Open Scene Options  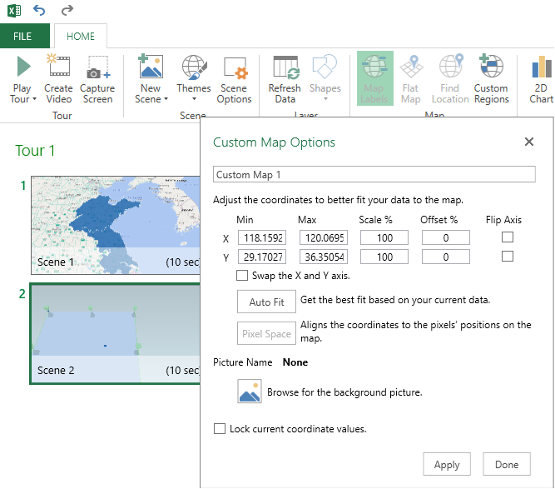click(x=235, y=79)
